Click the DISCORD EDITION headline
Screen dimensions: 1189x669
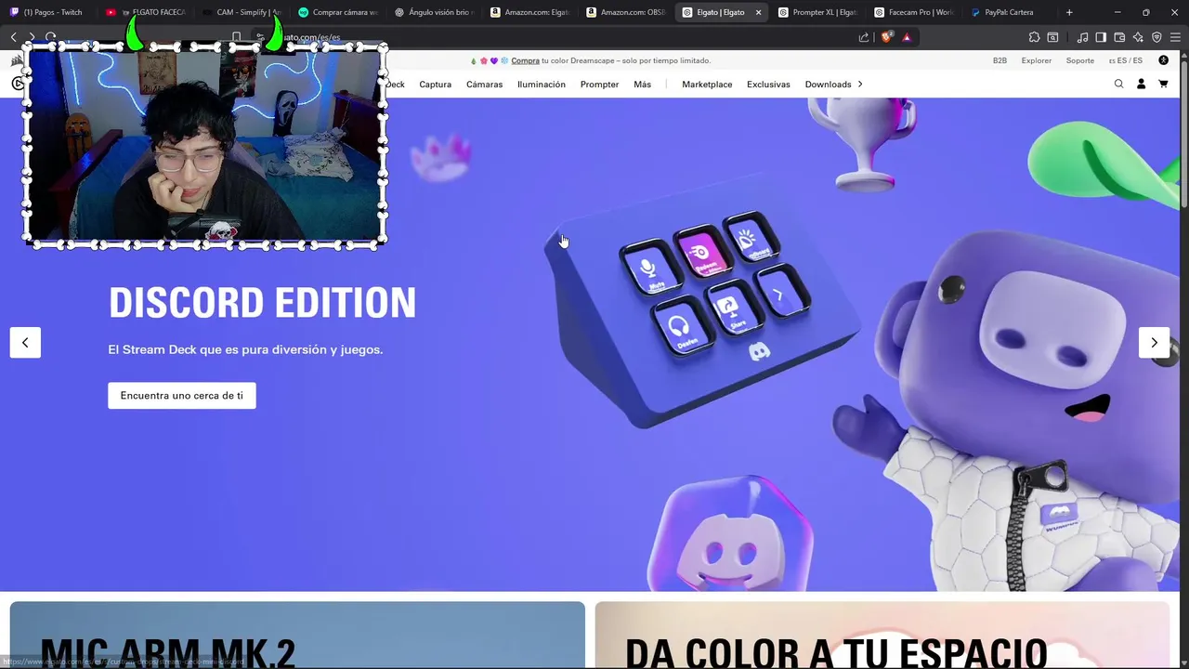(x=262, y=303)
